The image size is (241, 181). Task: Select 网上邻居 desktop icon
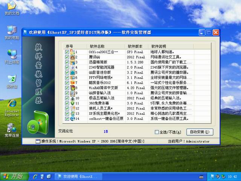tap(12, 57)
